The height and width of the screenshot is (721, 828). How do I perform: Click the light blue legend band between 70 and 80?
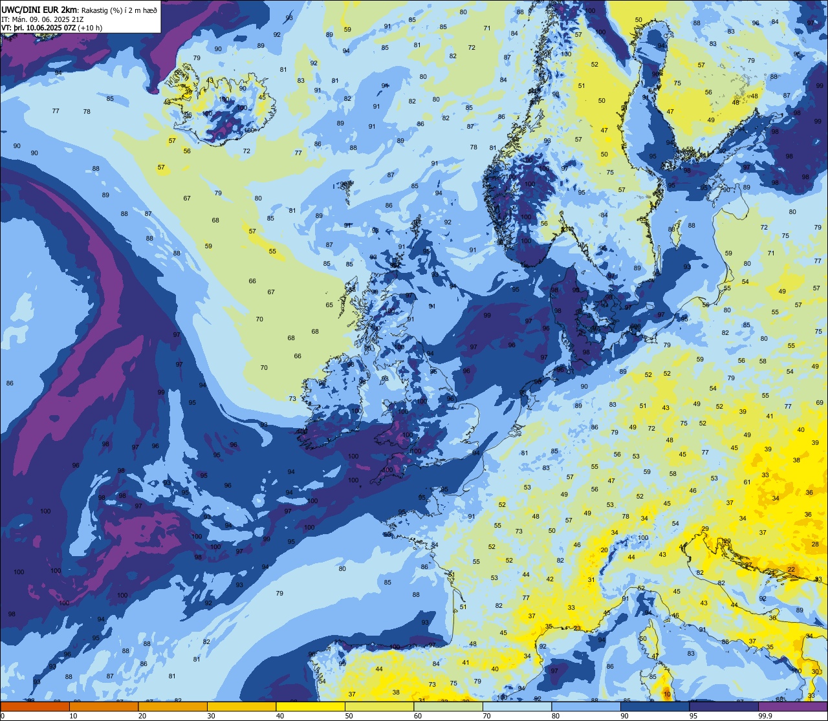click(517, 706)
